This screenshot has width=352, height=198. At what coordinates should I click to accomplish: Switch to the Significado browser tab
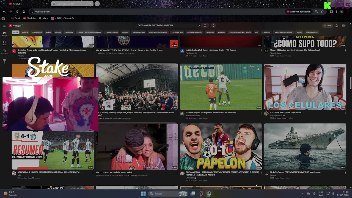click(x=72, y=4)
